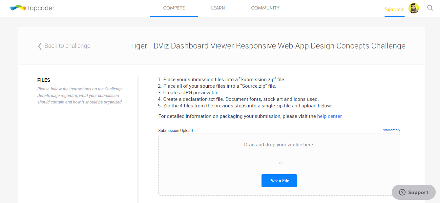Screen dimensions: 440x203
Task: Click the user avatar picture
Action: tap(414, 8)
